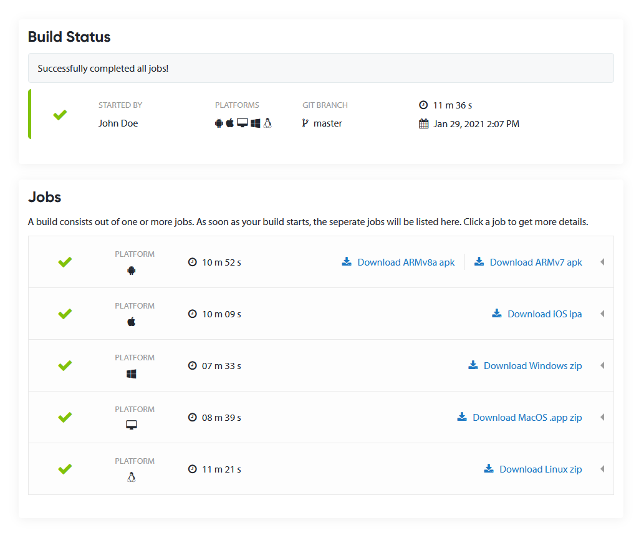Click the Android icon in build platforms list
644x543 pixels.
pos(219,123)
